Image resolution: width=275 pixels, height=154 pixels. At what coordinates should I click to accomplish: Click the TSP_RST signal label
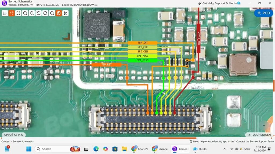coord(106,65)
